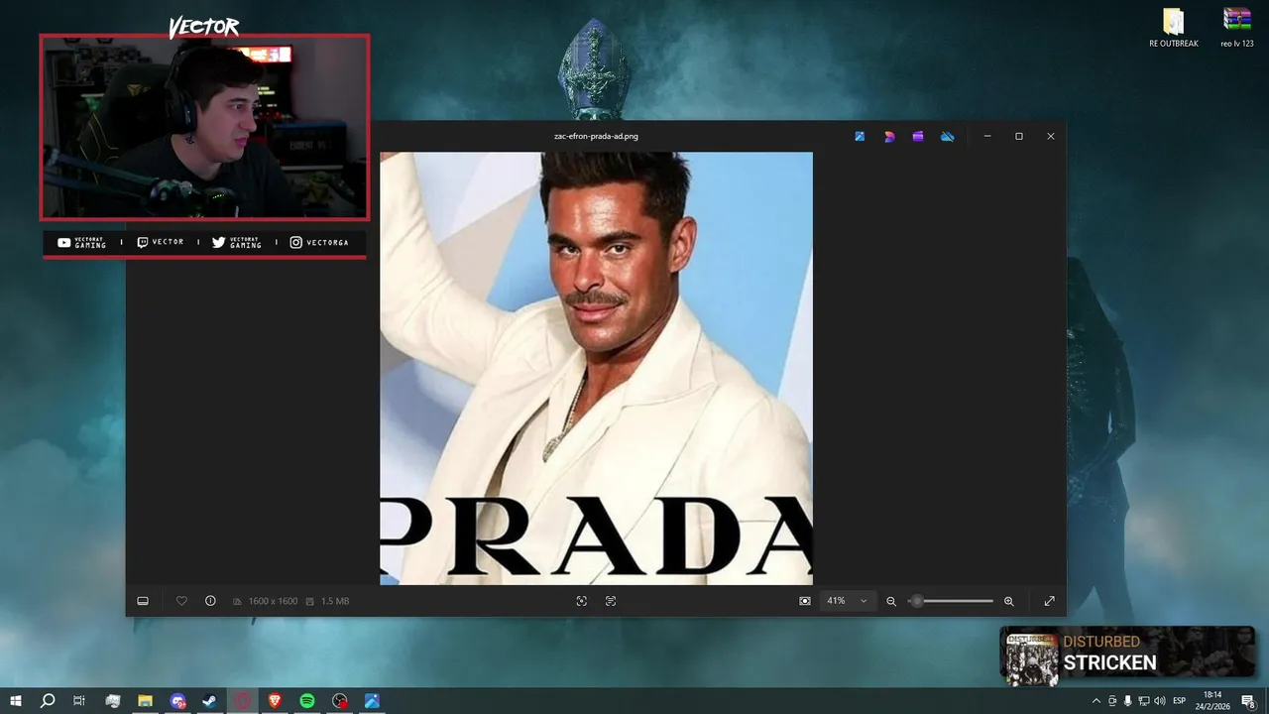The width and height of the screenshot is (1269, 714).
Task: Open Microsoft Designer from the Photos title bar
Action: (x=889, y=137)
